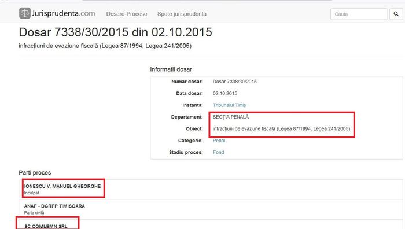Select party SC COMLEMN SRL
405x229 pixels.
pyautogui.click(x=46, y=226)
